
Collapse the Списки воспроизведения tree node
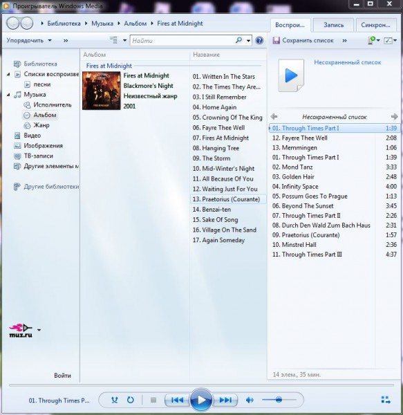click(x=8, y=75)
